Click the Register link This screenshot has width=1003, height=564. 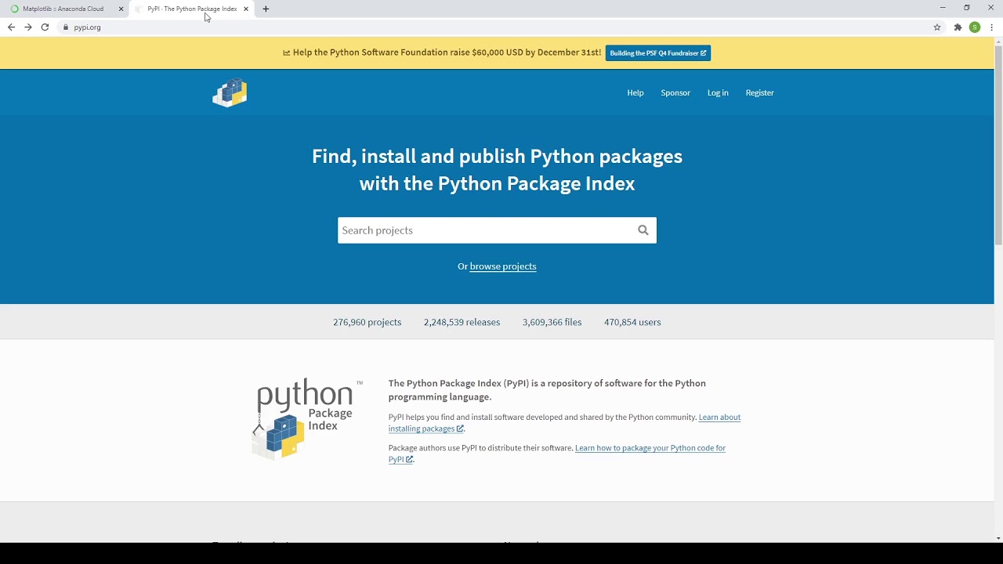[759, 92]
